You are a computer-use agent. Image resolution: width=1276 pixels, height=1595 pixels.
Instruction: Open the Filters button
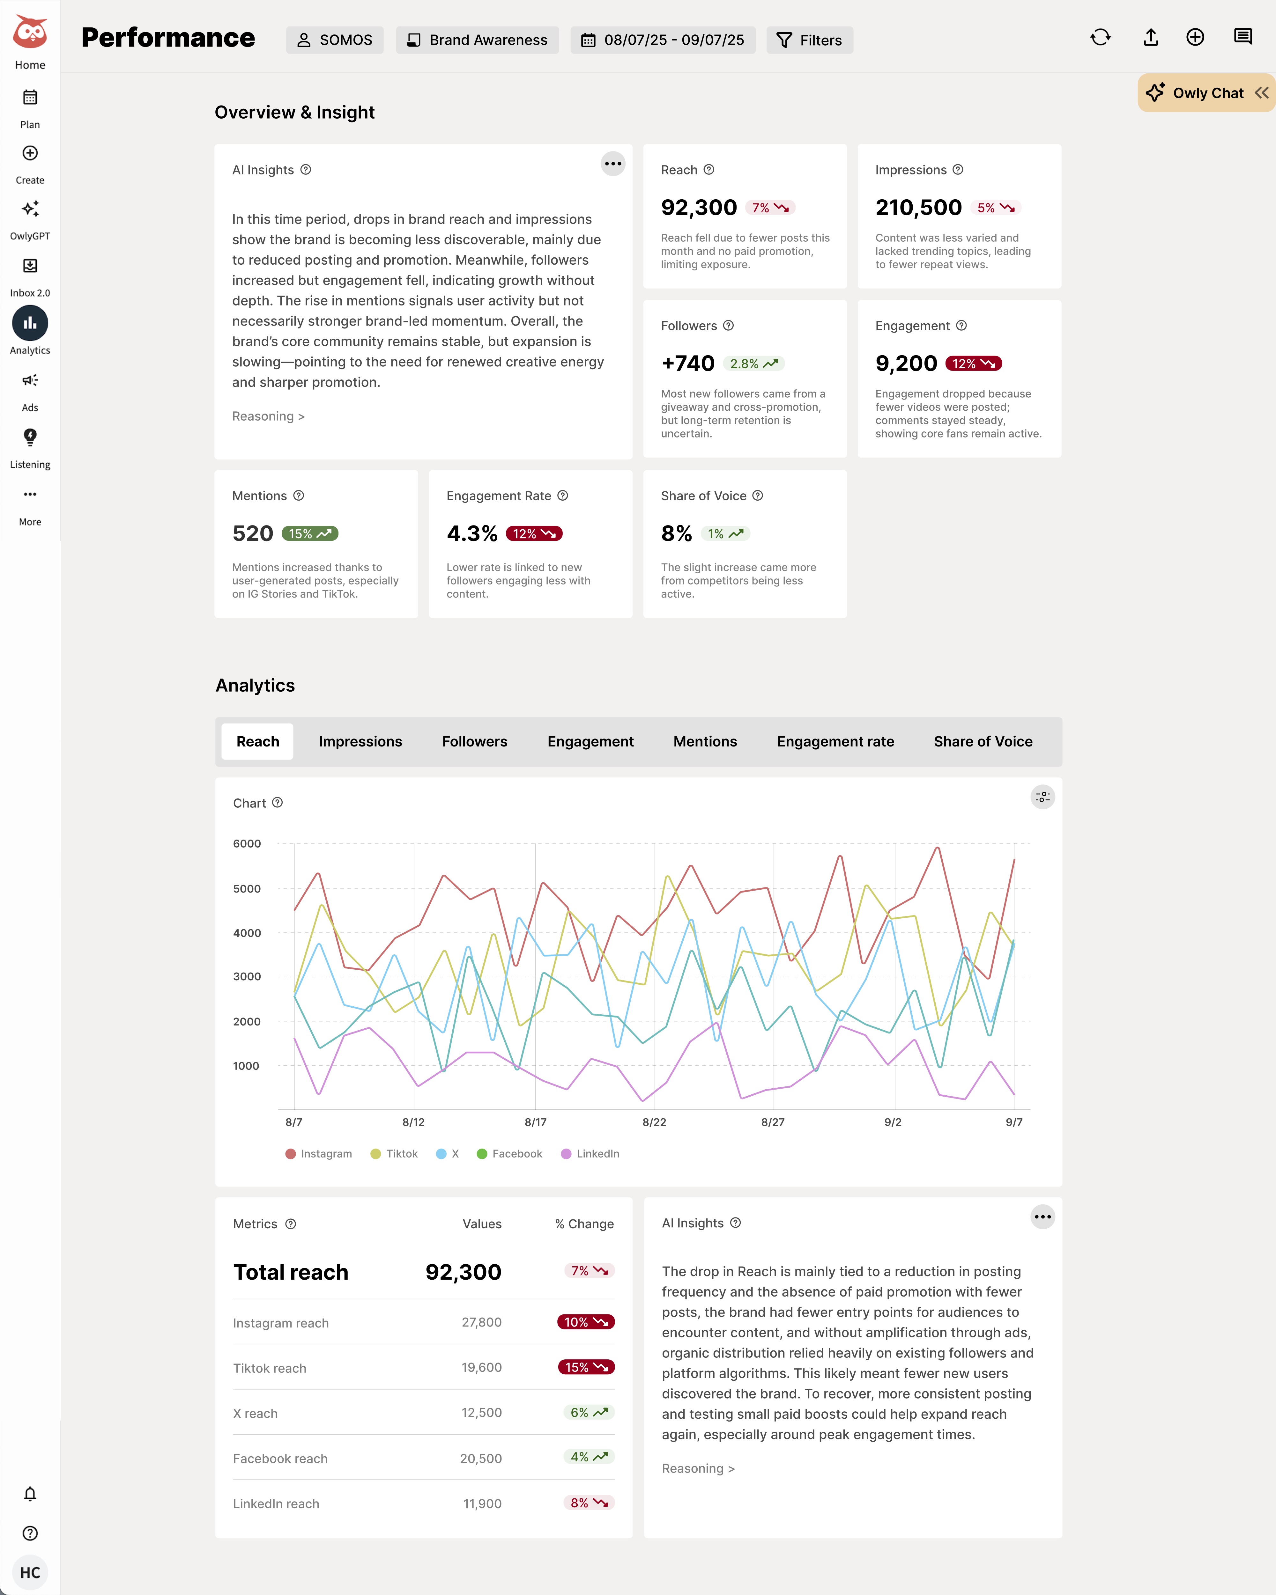coord(809,40)
